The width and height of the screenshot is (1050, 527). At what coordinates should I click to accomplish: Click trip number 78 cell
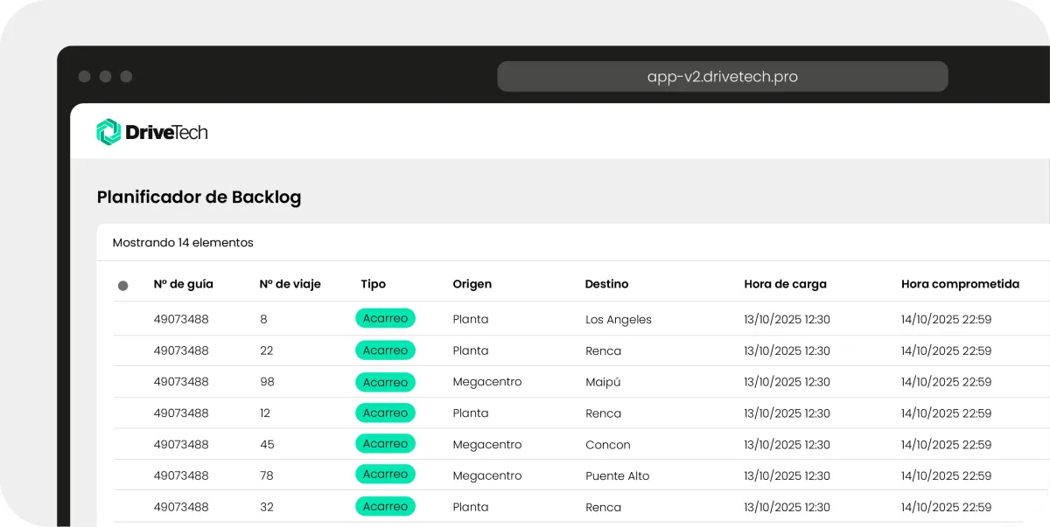point(267,475)
